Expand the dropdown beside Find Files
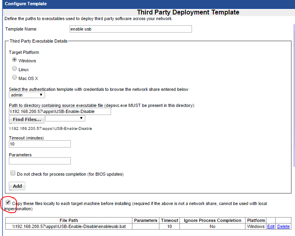The width and height of the screenshot is (295, 236). coord(65,119)
